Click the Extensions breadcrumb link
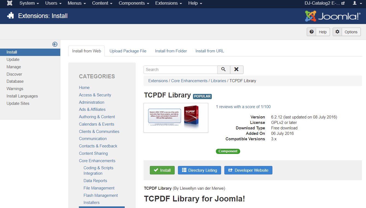Viewport: 366px width, 208px height. tap(158, 81)
